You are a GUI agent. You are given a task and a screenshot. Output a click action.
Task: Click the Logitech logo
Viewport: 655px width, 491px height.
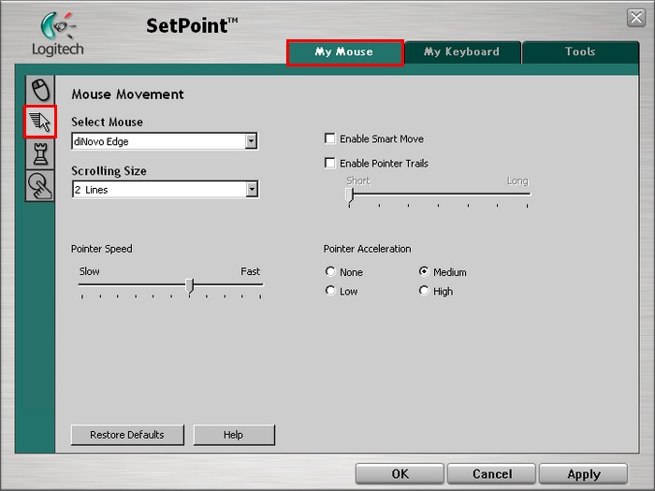coord(58,35)
